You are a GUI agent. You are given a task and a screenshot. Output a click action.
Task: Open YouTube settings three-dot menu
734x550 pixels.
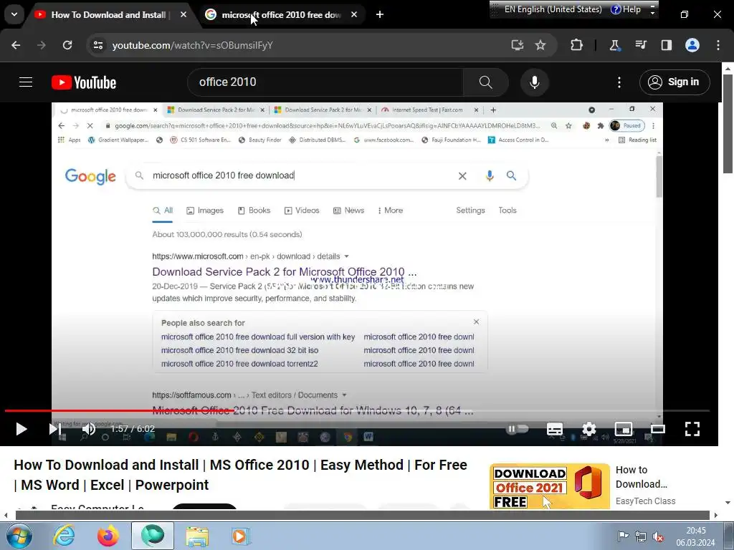click(x=619, y=82)
